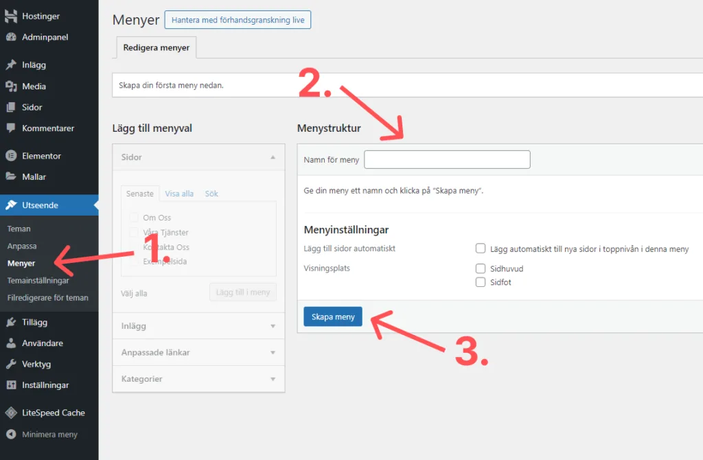The width and height of the screenshot is (703, 460).
Task: Expand the Inlägg accordion section
Action: [x=198, y=326]
